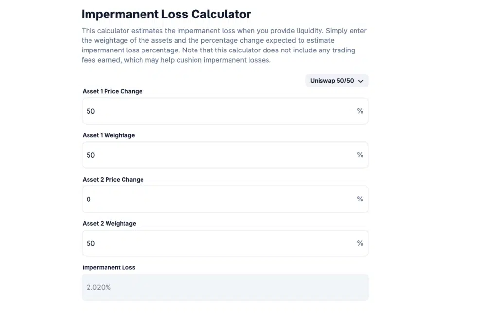Screen dimensions: 498x316
Task: Click the calculator description paragraph
Action: [x=224, y=45]
